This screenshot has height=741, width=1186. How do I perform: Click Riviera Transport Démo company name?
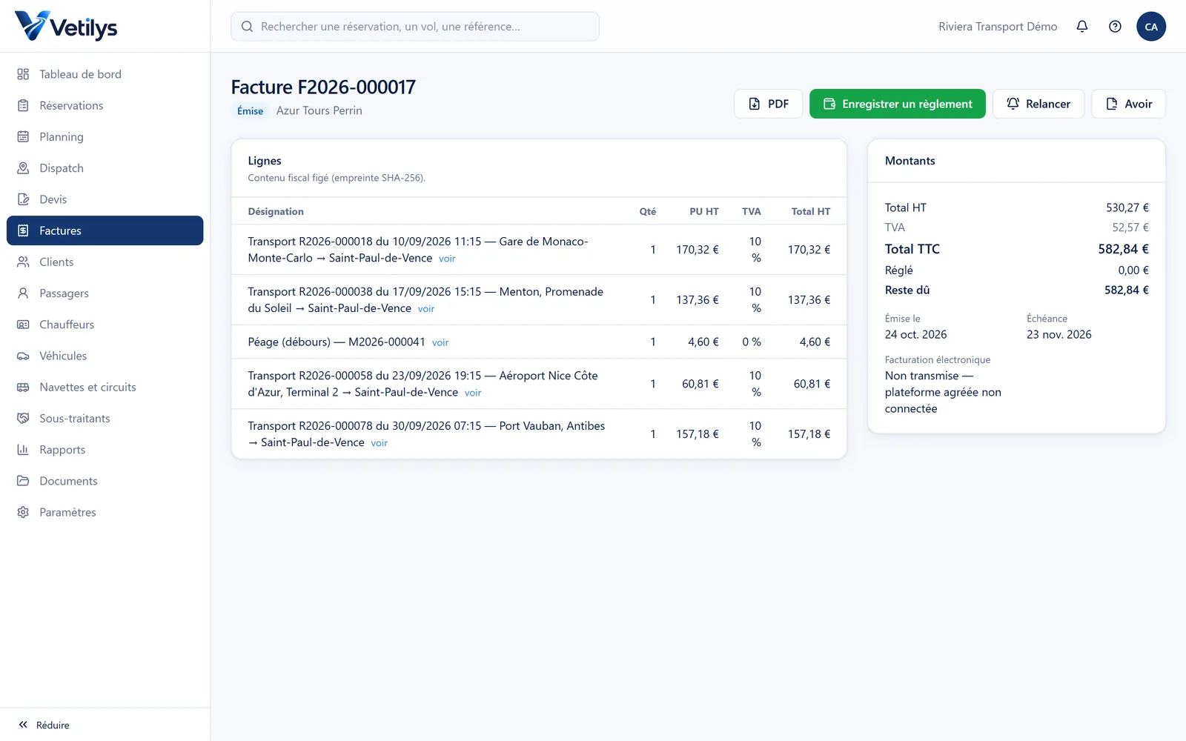[998, 27]
